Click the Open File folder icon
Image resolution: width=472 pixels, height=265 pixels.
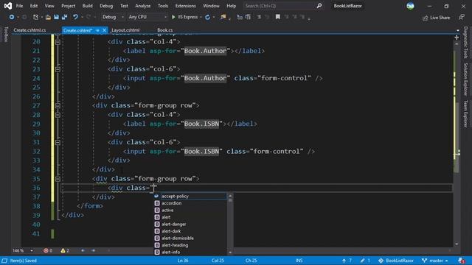(48, 17)
